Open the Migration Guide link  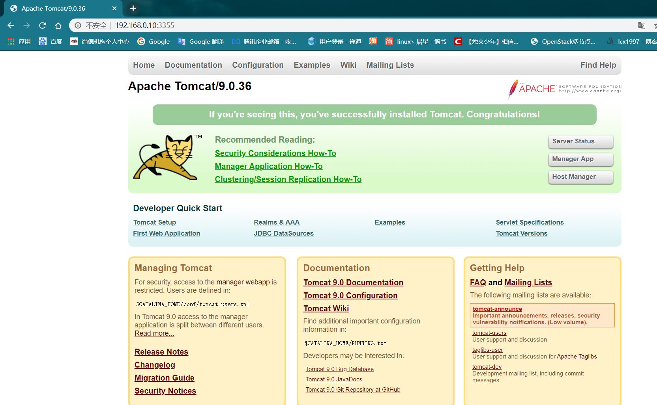point(165,378)
